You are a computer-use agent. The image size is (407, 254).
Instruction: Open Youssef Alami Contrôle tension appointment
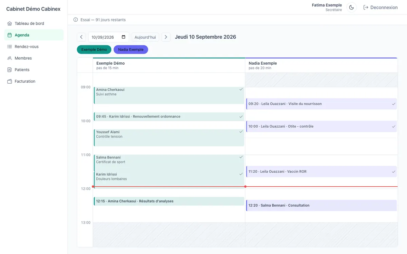(x=169, y=138)
